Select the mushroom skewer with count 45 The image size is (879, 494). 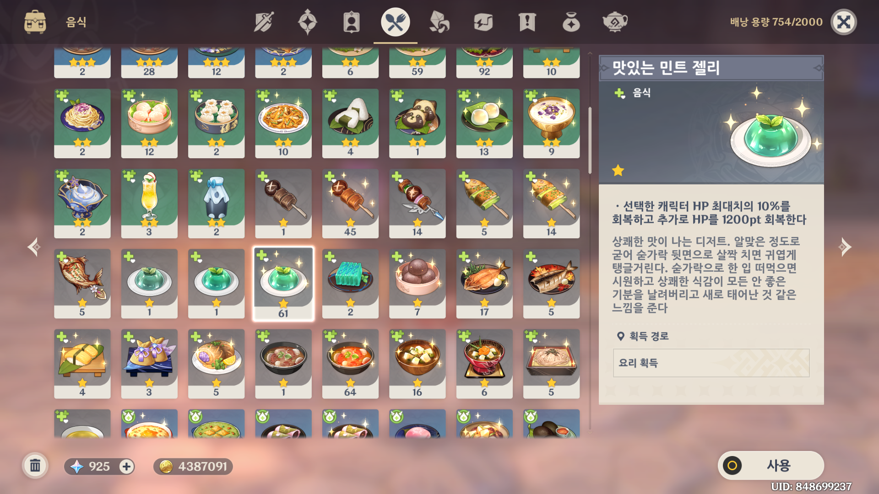(350, 204)
